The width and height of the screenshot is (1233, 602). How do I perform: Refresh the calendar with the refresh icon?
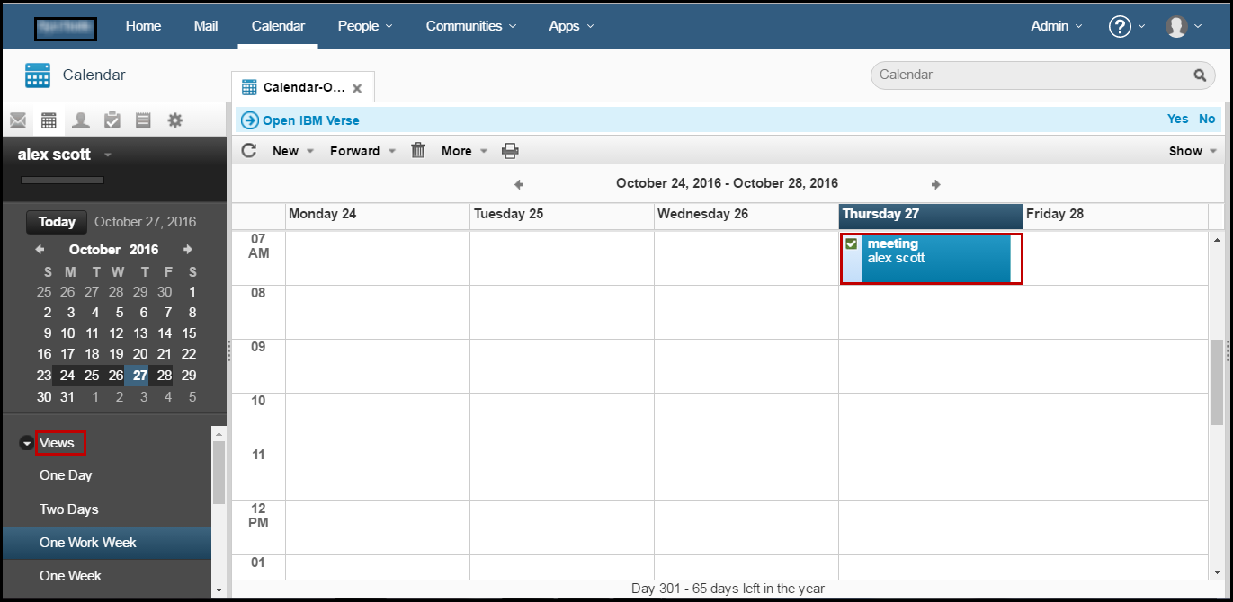[x=248, y=150]
